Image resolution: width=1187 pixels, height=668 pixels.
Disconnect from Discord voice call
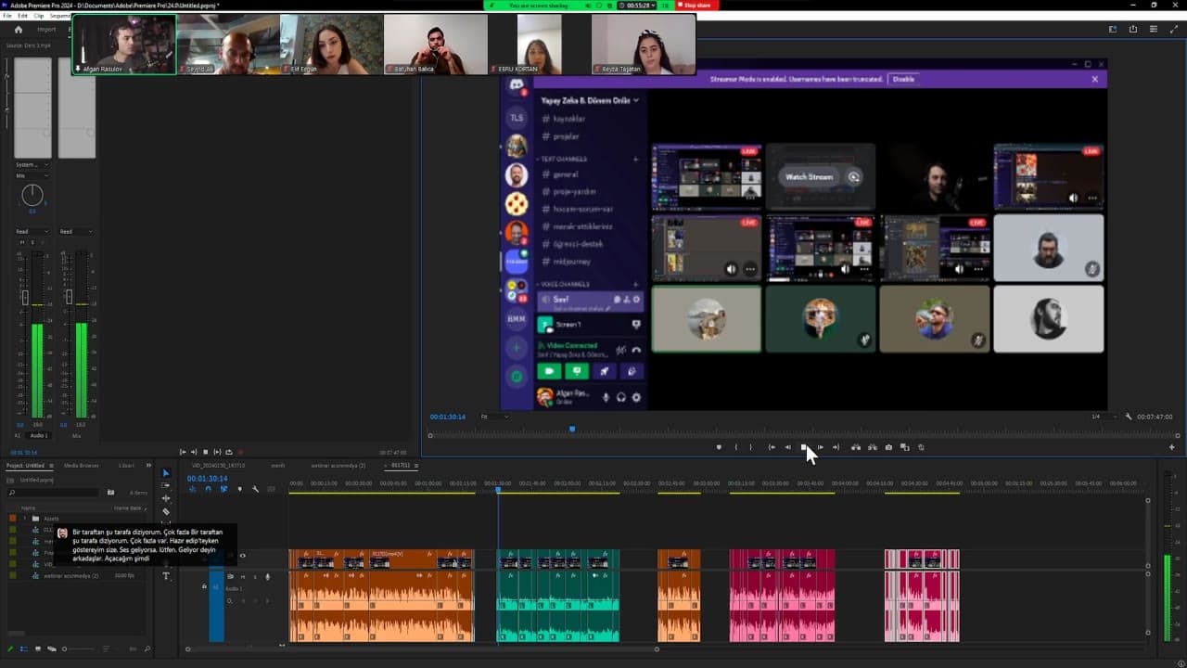point(636,350)
